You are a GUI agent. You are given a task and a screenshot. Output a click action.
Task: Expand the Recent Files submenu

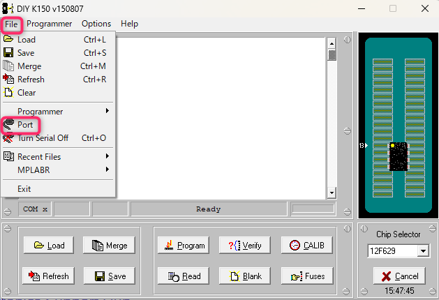(58, 157)
